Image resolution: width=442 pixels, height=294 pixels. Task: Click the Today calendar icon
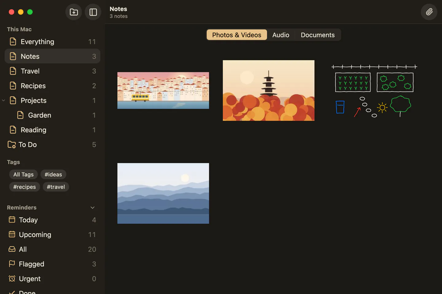point(12,220)
